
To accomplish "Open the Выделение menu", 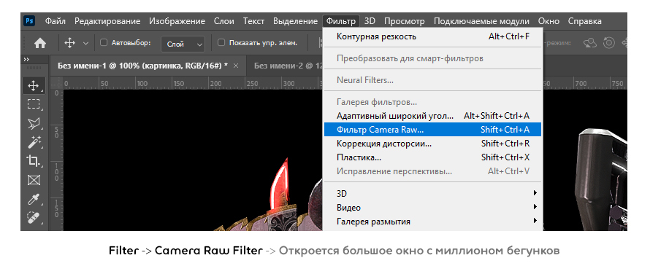I will (296, 21).
